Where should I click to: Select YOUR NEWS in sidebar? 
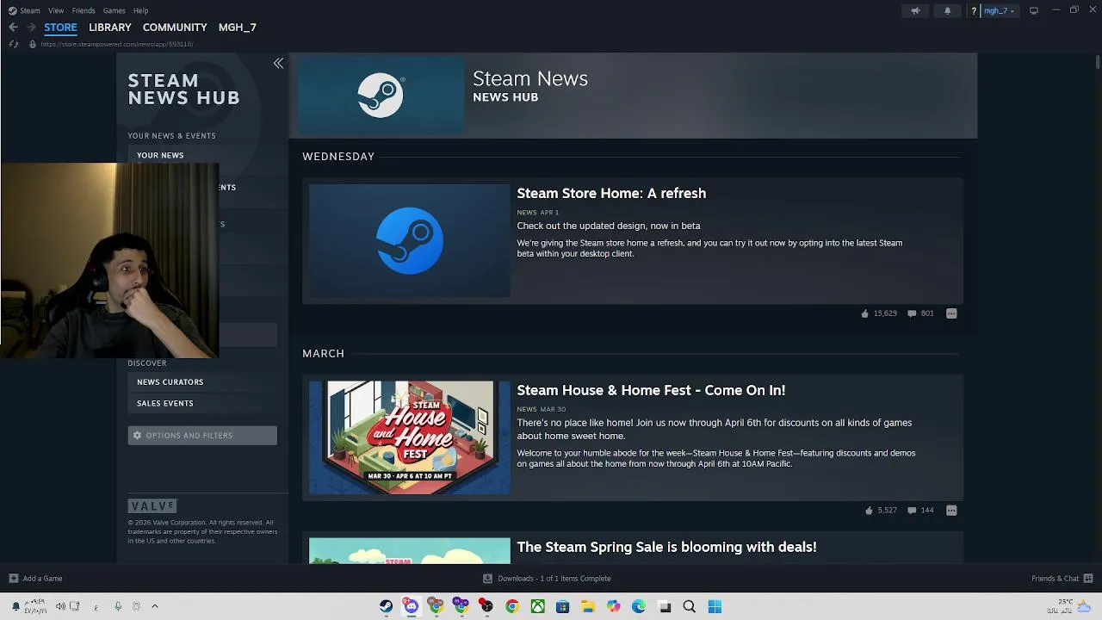[x=160, y=155]
